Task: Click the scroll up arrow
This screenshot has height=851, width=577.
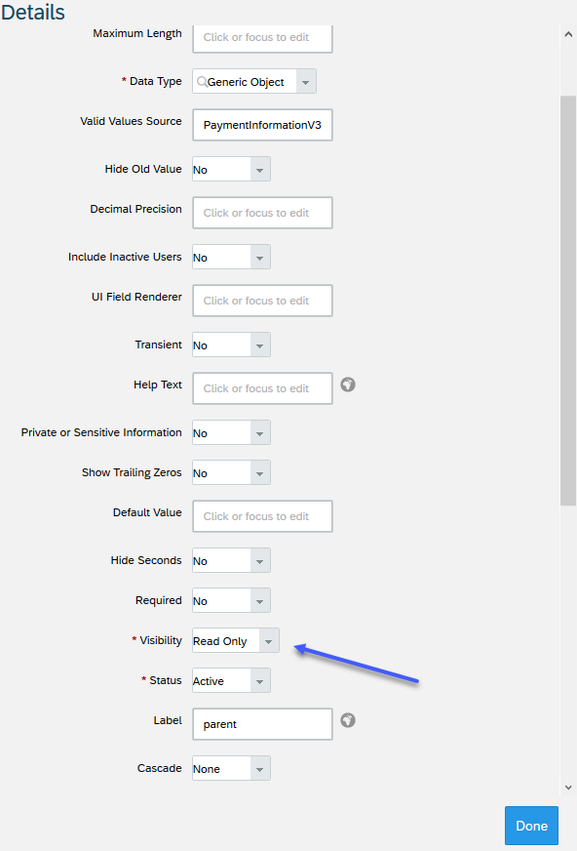Action: (568, 34)
